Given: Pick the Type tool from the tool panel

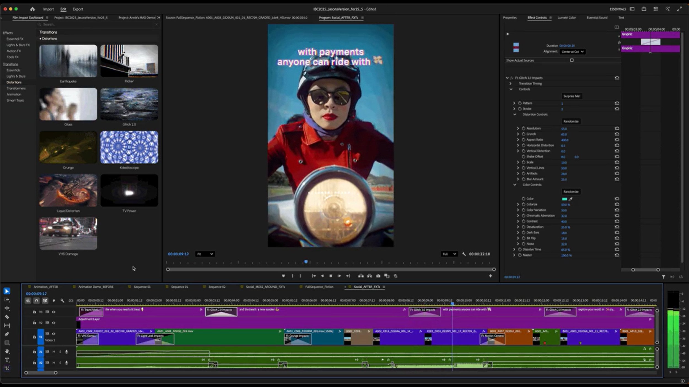Looking at the screenshot, I should click(7, 360).
